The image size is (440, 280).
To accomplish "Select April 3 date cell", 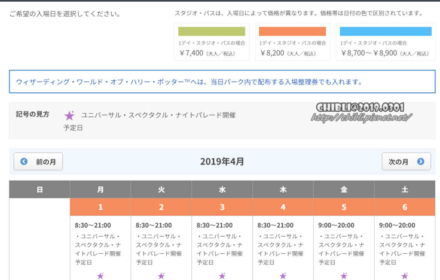I will (222, 207).
